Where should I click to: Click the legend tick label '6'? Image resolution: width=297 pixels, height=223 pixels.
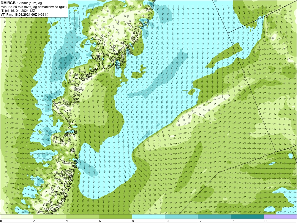[x=100, y=221]
